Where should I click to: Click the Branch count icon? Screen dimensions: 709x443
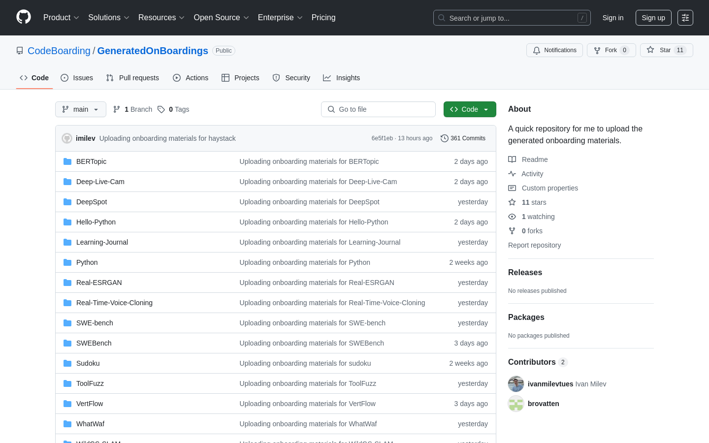[117, 109]
